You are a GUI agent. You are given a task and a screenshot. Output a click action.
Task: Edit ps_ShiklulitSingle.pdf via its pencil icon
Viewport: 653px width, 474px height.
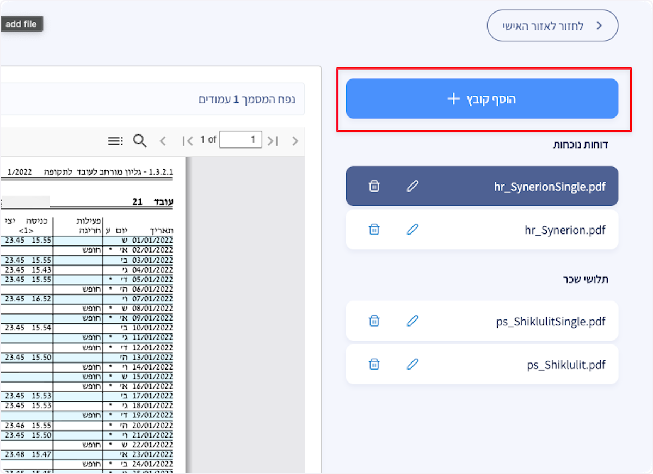[412, 321]
